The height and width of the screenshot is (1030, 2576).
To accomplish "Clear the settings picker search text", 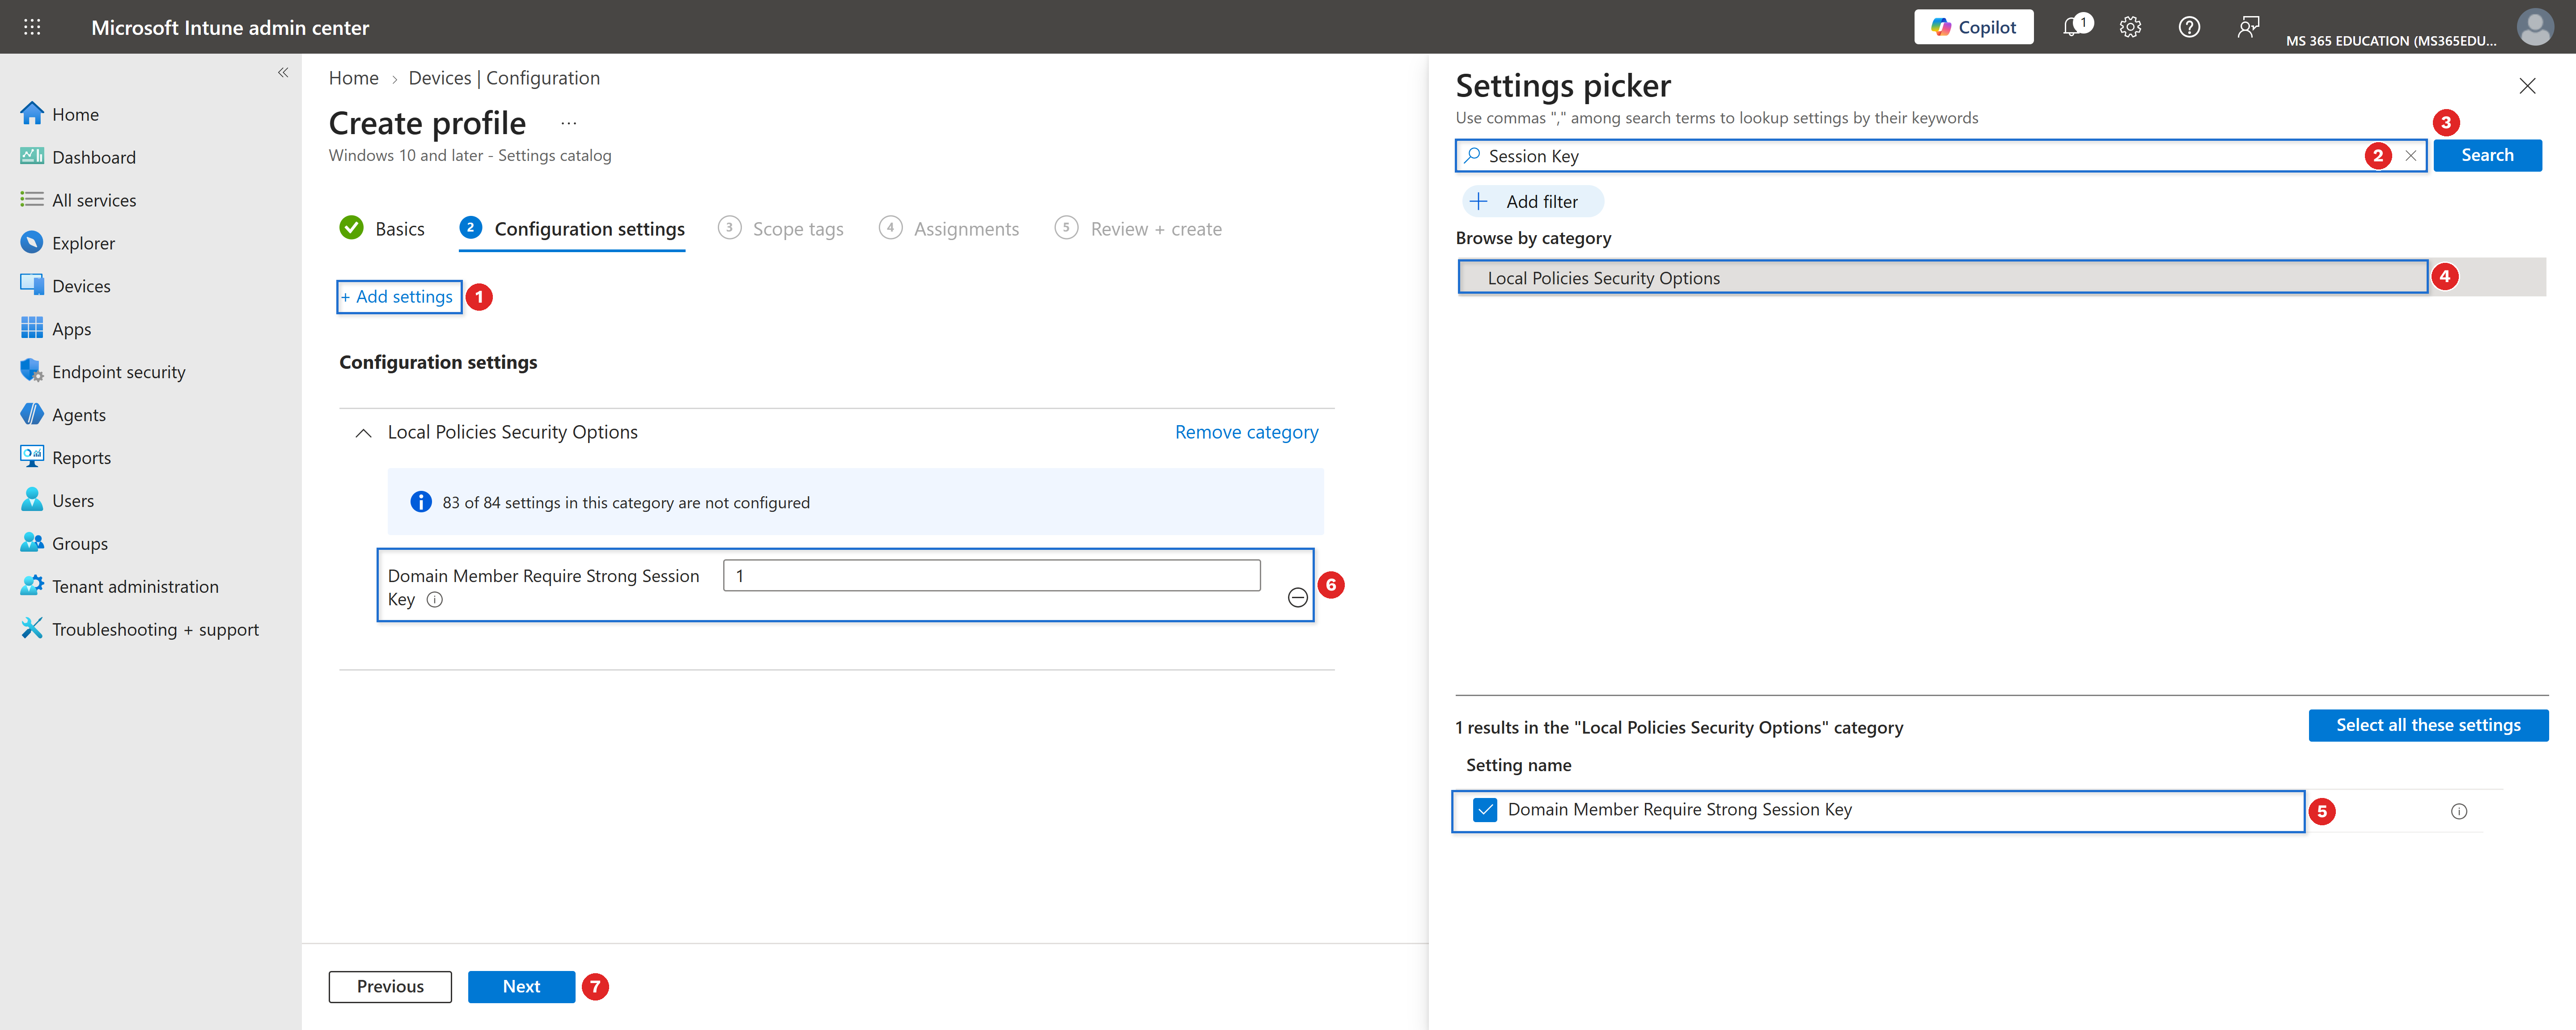I will (2411, 156).
